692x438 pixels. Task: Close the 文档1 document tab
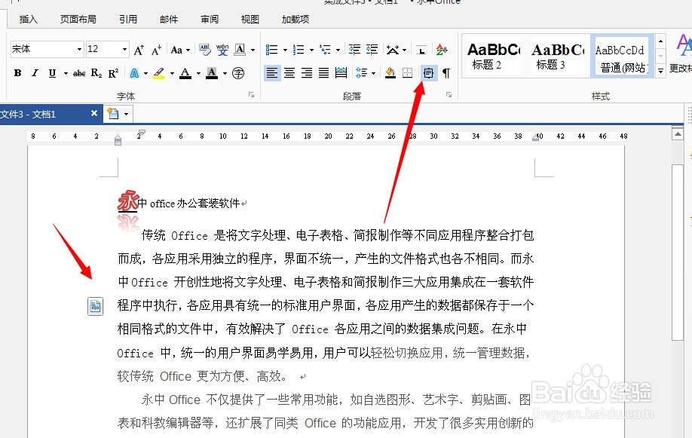click(x=94, y=114)
